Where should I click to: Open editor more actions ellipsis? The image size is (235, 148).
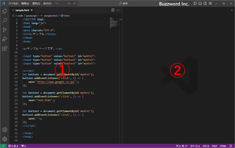click(x=118, y=10)
